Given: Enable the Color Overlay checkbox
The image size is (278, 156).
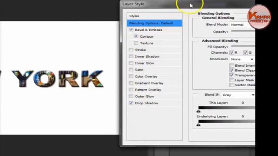Looking at the screenshot, I should [131, 76].
